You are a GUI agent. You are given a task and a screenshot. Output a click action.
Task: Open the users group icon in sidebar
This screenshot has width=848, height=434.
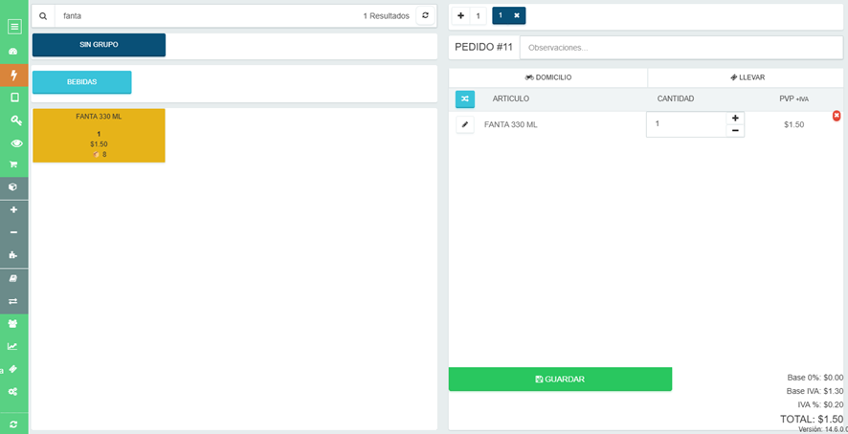coord(13,324)
